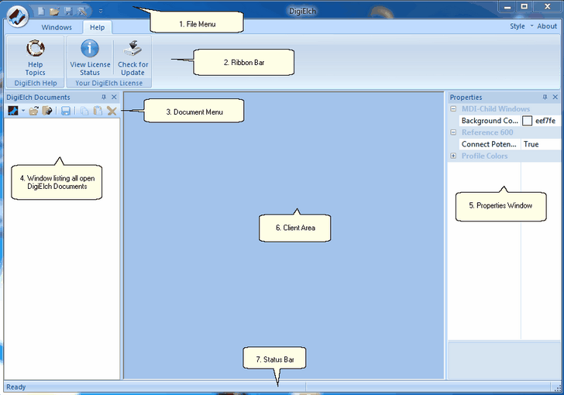Open Help Topics lifebuoy icon
Viewport: 564px width, 395px height.
click(x=36, y=48)
